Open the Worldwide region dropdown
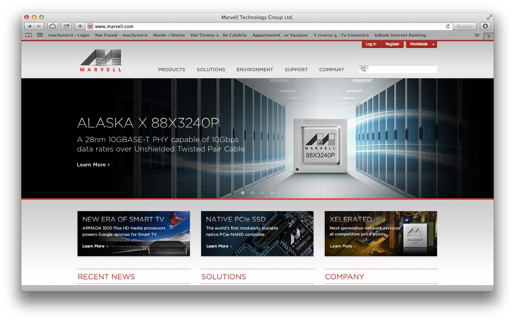Screen dimensions: 515x321 pyautogui.click(x=421, y=44)
